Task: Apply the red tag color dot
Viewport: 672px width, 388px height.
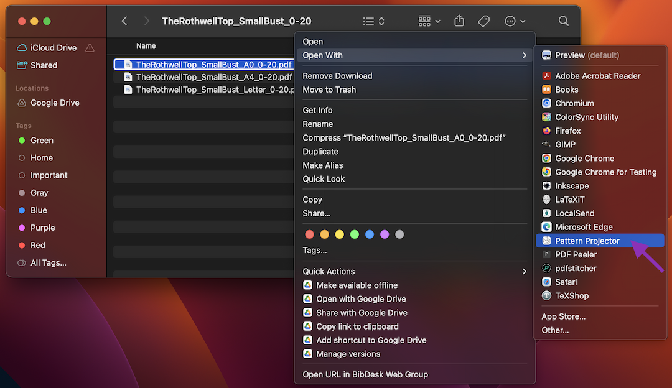Action: click(x=309, y=234)
